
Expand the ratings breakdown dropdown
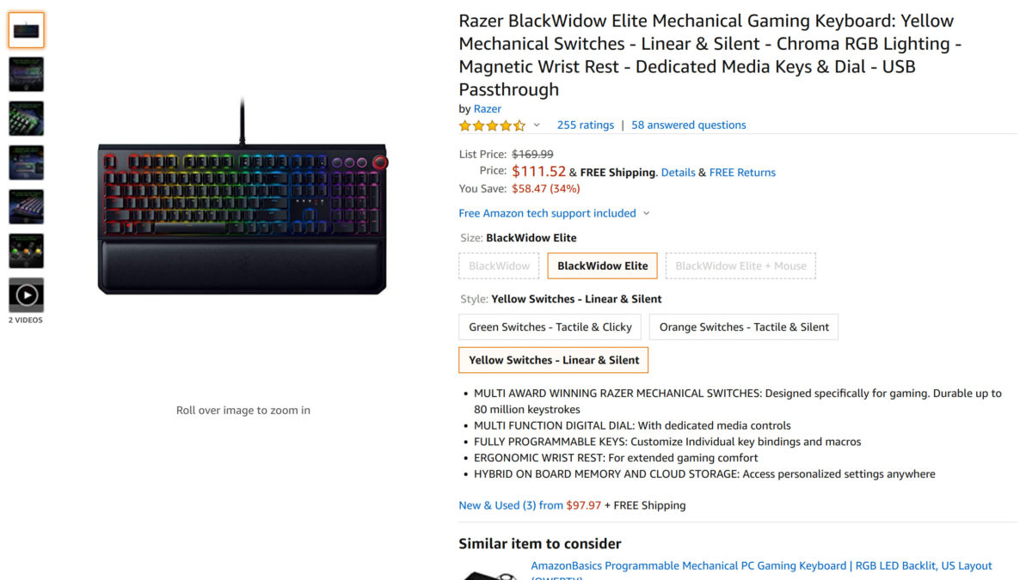[536, 125]
